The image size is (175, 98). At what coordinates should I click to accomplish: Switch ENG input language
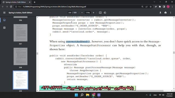155,95
